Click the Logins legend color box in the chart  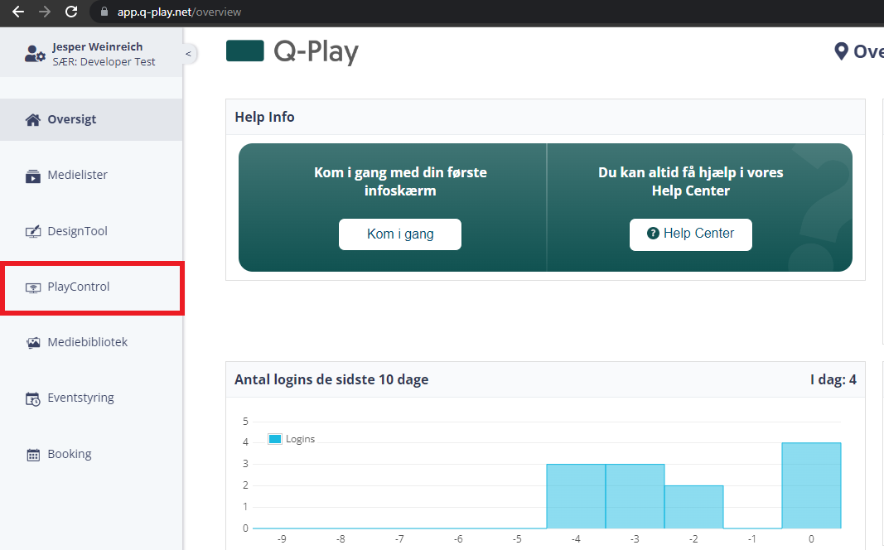point(274,439)
